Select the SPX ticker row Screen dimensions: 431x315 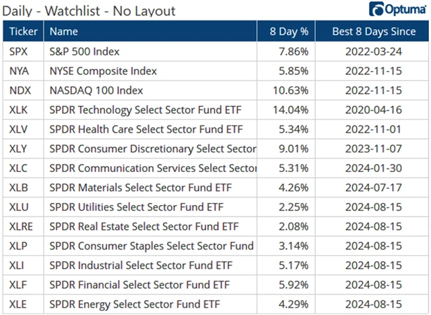tap(20, 51)
